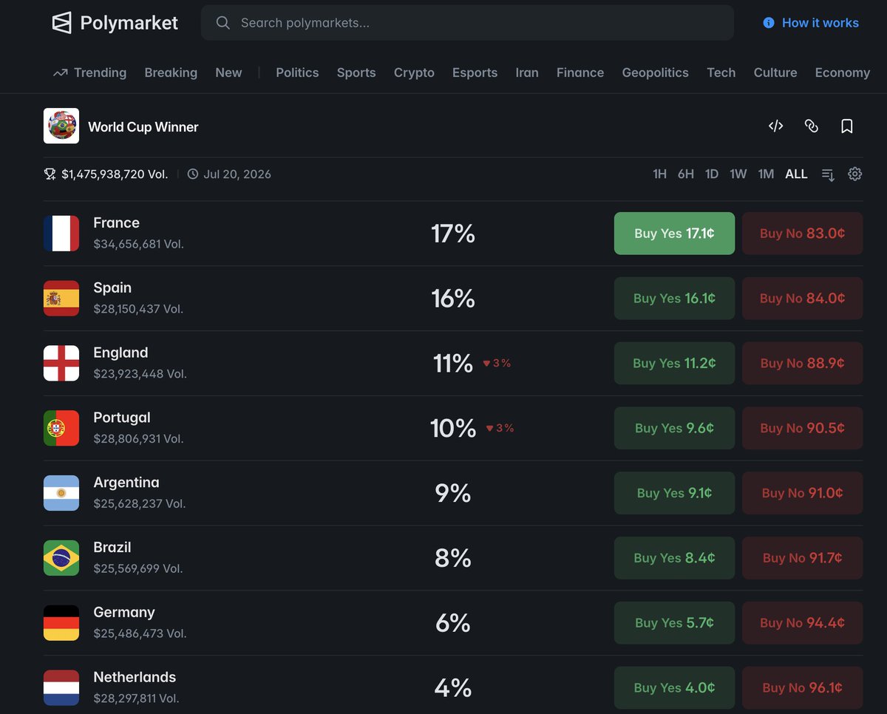Click the England flag icon
887x714 pixels.
point(61,364)
